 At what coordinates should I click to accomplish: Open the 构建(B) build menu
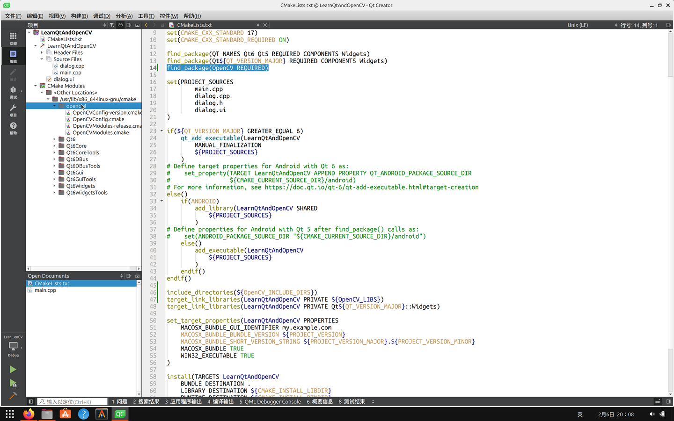[x=79, y=16]
